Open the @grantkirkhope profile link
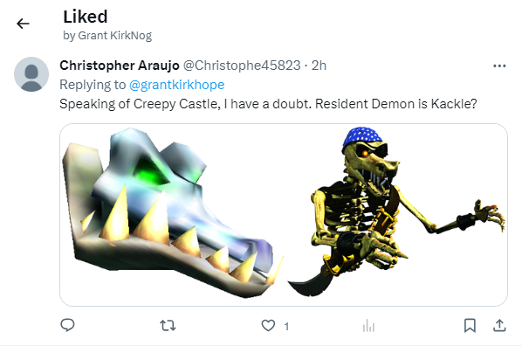522x346 pixels. 177,85
